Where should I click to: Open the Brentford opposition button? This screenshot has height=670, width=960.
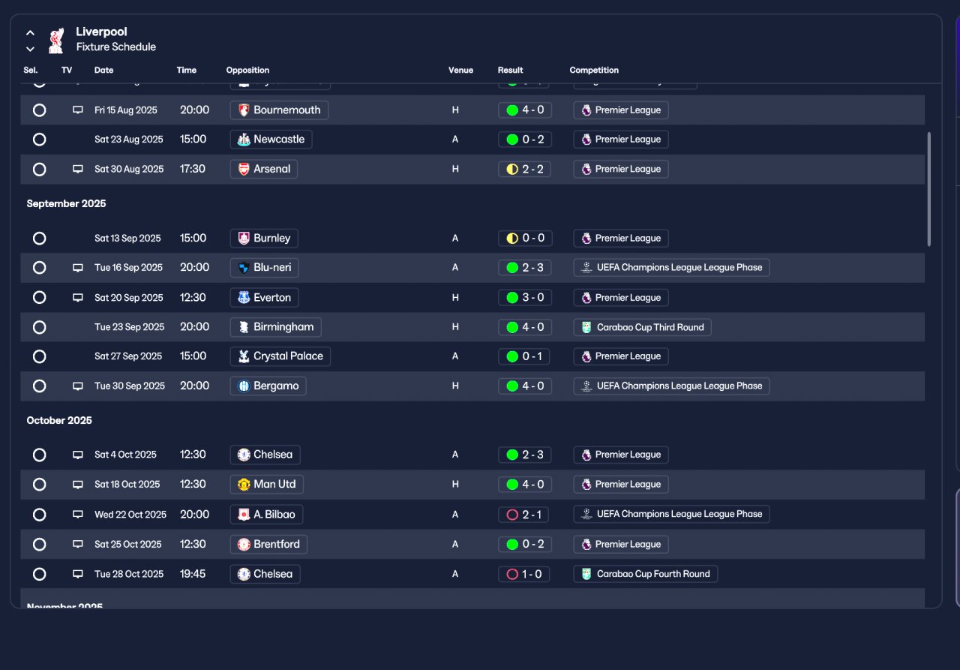pos(268,545)
